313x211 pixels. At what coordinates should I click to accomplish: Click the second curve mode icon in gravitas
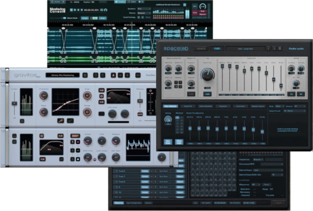coord(70,120)
